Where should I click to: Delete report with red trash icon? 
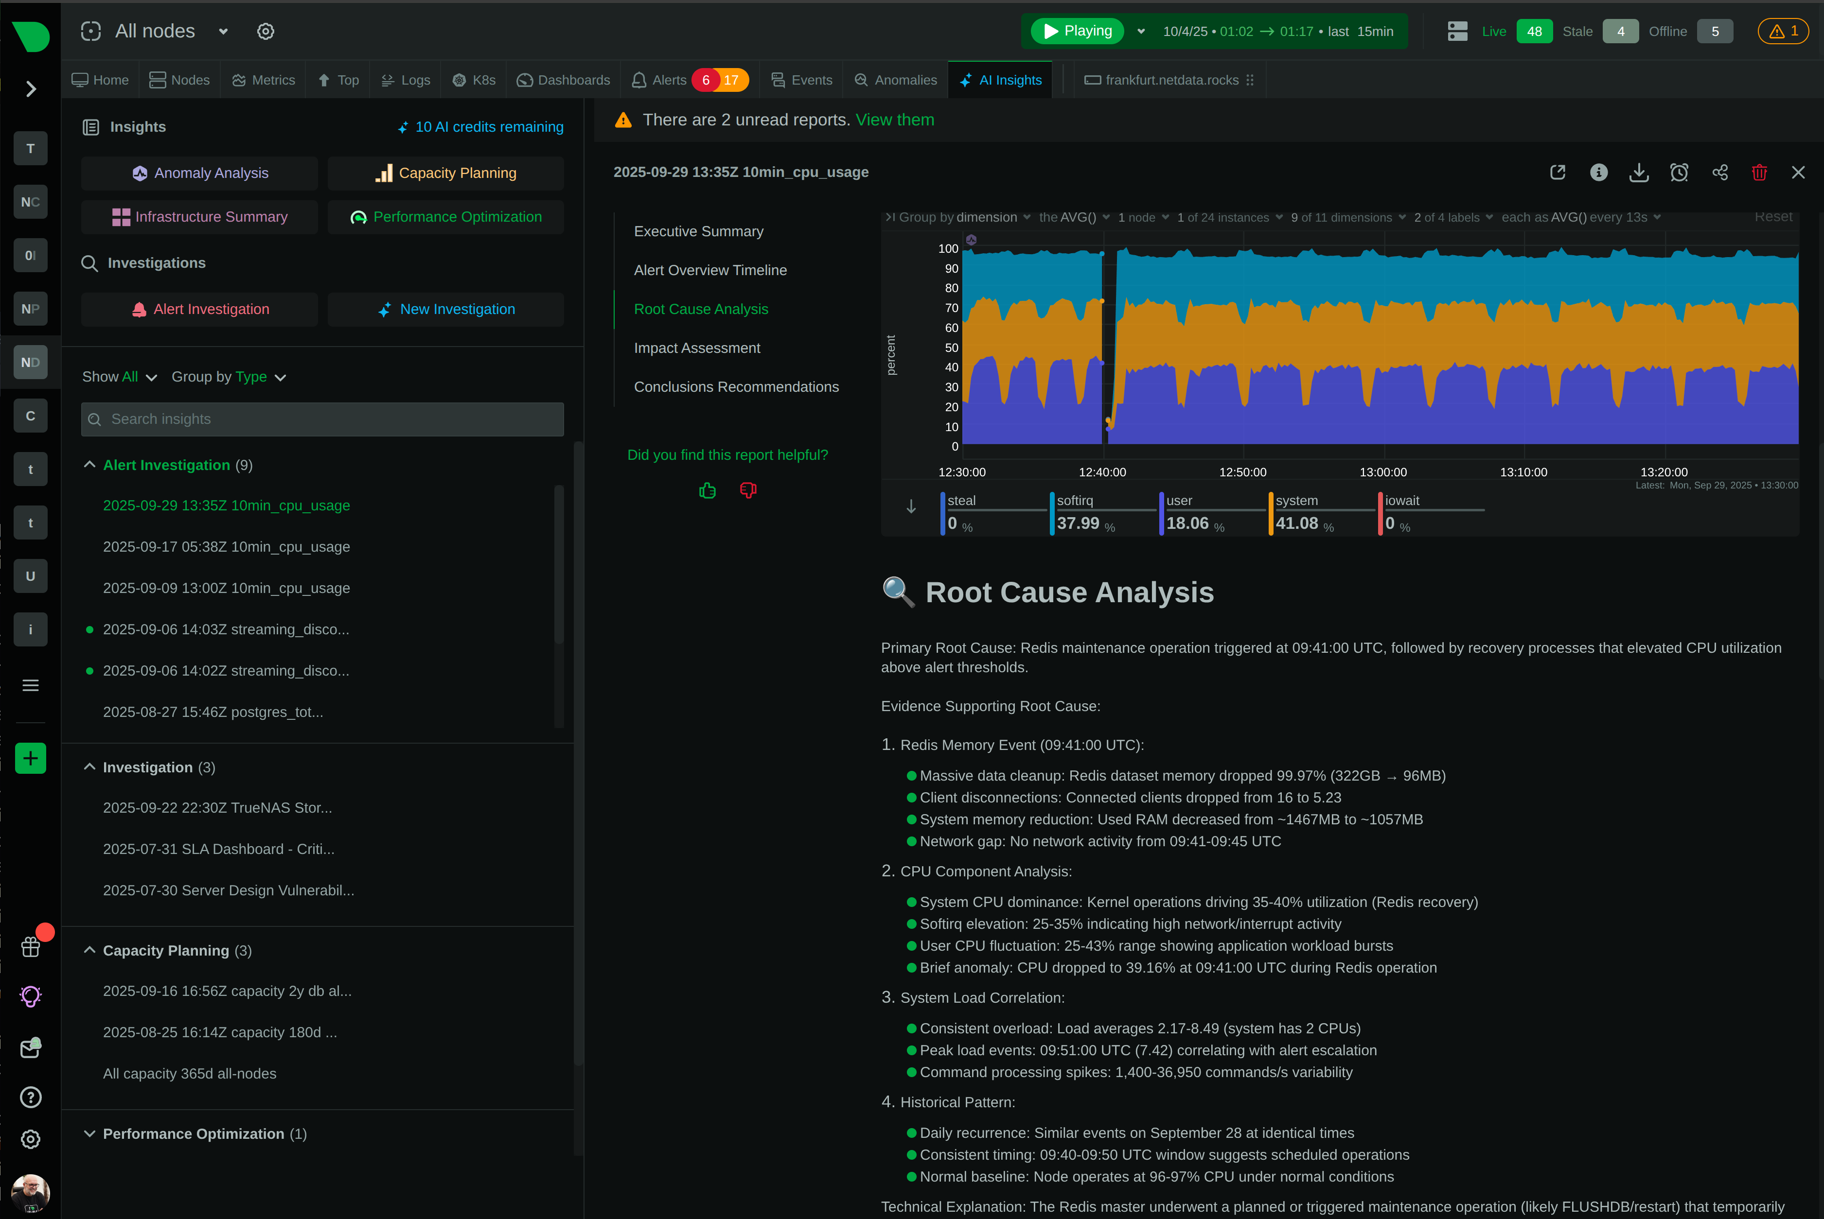[x=1759, y=173]
